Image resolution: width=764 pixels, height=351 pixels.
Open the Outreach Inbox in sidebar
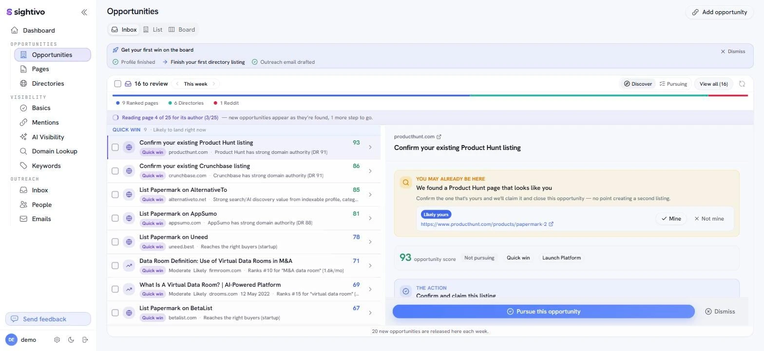(x=40, y=190)
